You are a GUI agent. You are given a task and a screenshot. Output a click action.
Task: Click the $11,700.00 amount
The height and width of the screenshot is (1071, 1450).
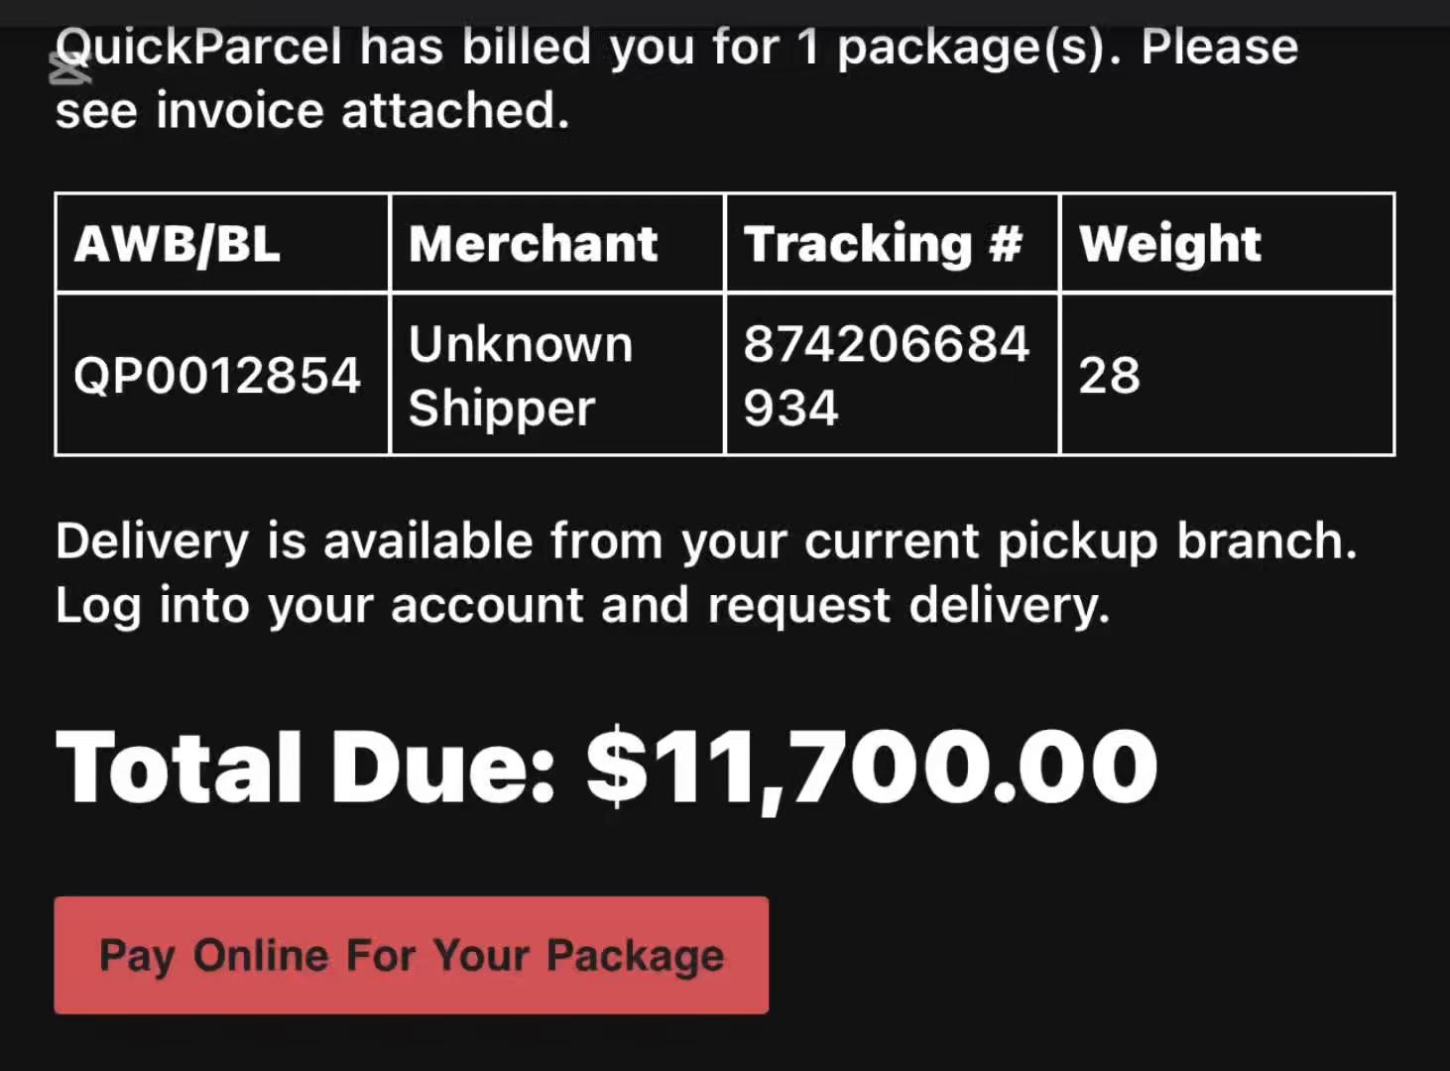tap(872, 768)
